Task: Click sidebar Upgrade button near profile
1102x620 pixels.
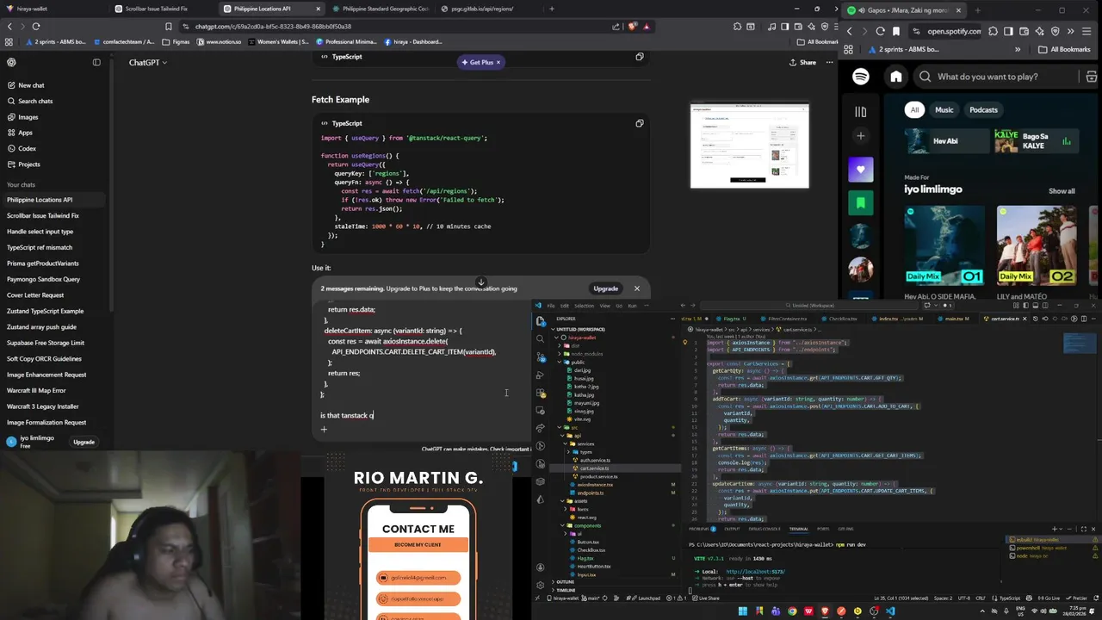Action: point(84,442)
